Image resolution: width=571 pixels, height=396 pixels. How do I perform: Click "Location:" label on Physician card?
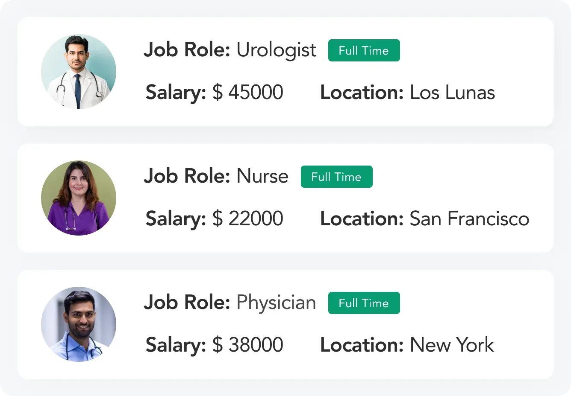coord(362,345)
